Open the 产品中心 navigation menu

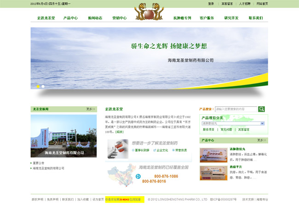[70, 18]
